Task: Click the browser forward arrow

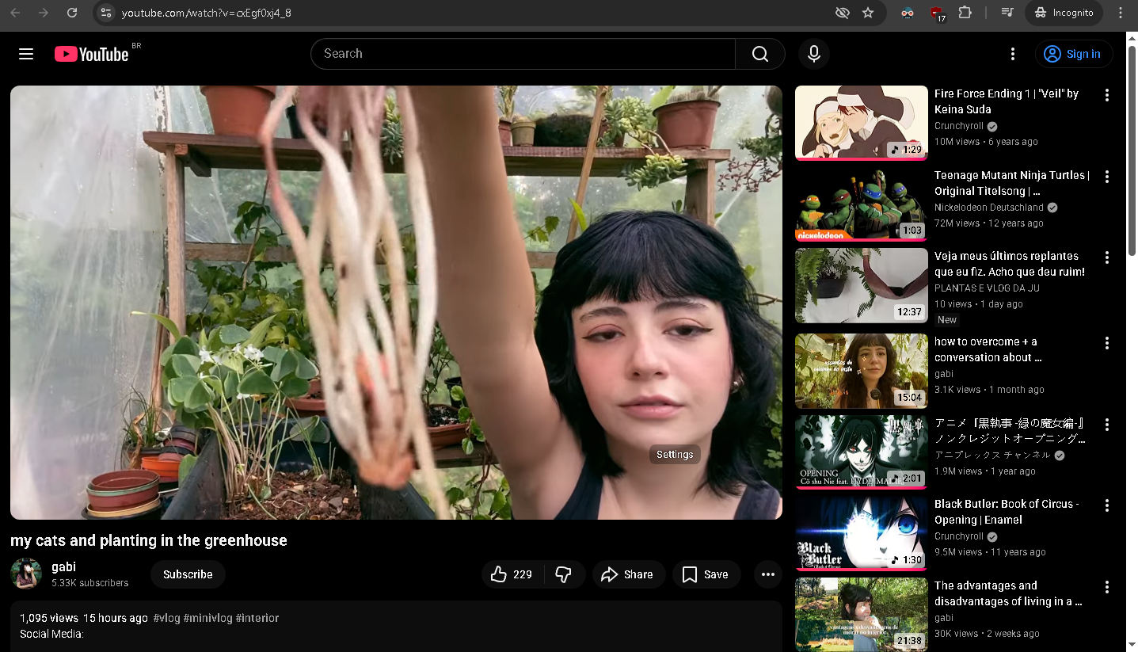Action: click(x=44, y=13)
